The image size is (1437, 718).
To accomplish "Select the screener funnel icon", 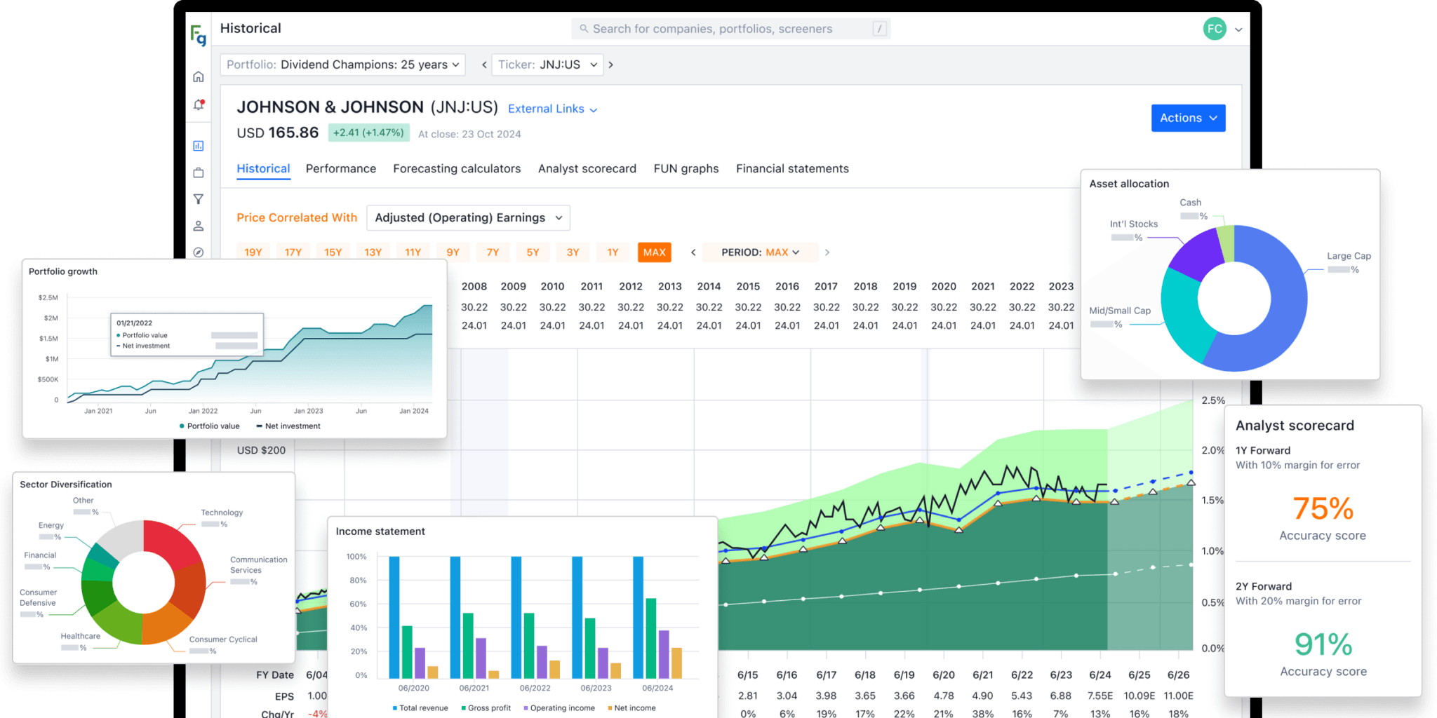I will [x=199, y=199].
